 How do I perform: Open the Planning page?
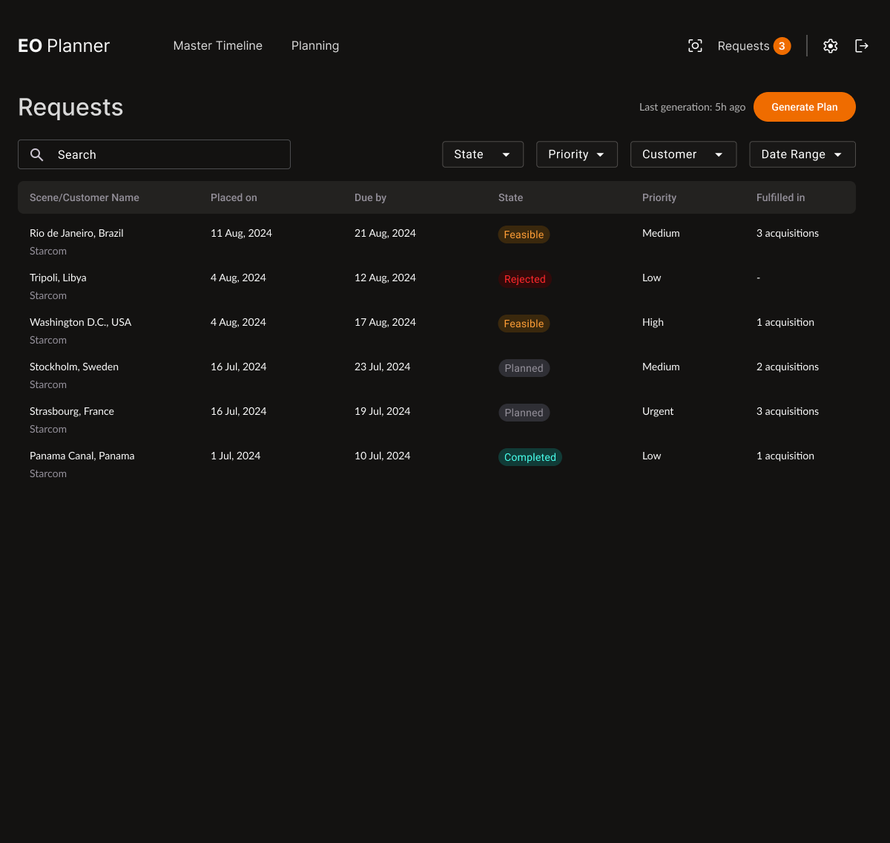[x=315, y=46]
